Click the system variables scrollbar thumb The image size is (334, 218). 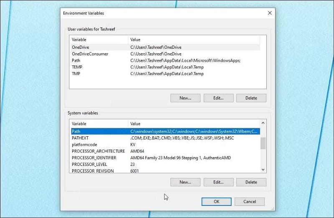point(263,143)
